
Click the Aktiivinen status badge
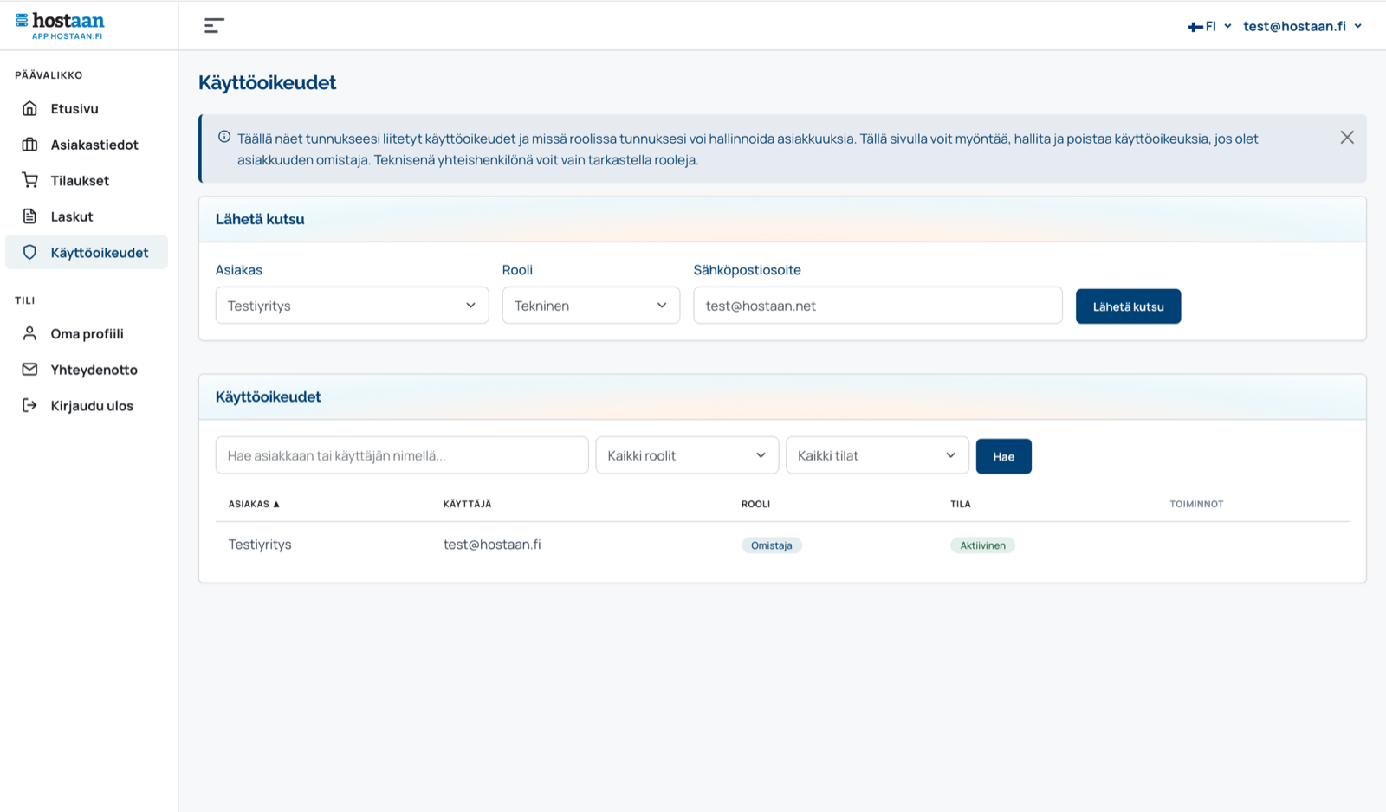(x=982, y=545)
